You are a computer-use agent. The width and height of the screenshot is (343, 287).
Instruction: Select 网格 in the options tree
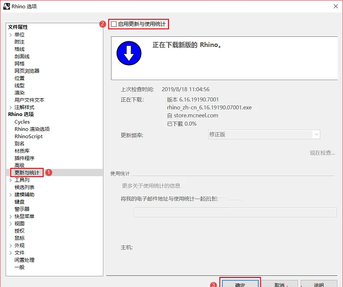pos(20,64)
